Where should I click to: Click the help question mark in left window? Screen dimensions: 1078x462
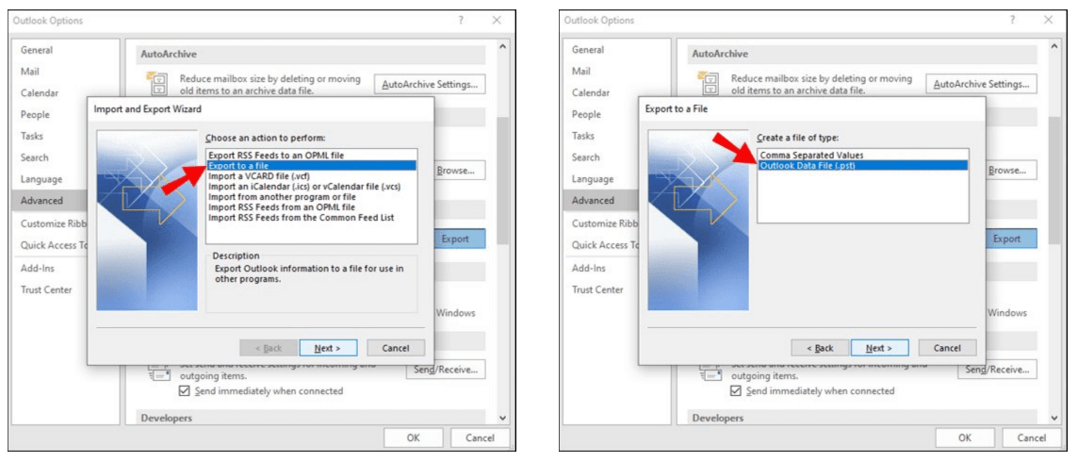tap(462, 21)
